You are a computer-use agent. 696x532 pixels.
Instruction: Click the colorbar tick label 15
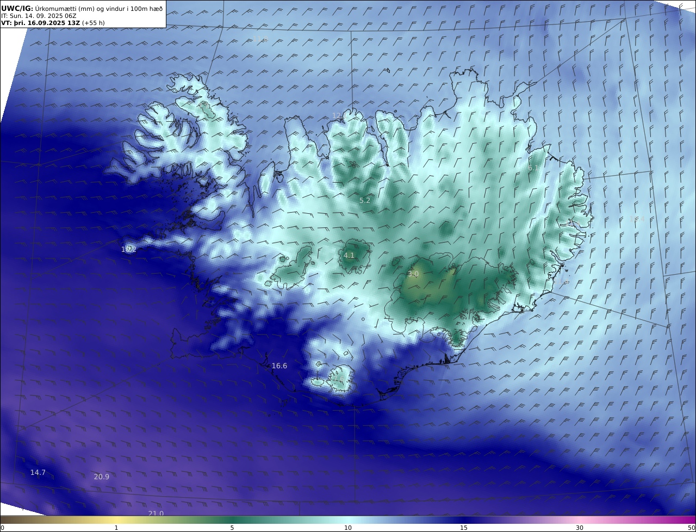464,528
